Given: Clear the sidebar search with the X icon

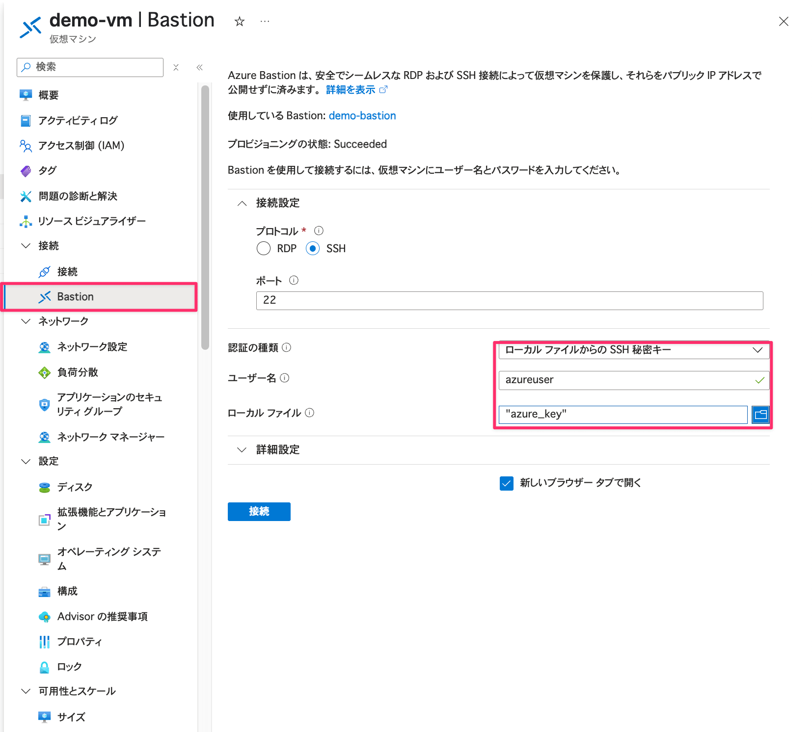Looking at the screenshot, I should click(176, 67).
